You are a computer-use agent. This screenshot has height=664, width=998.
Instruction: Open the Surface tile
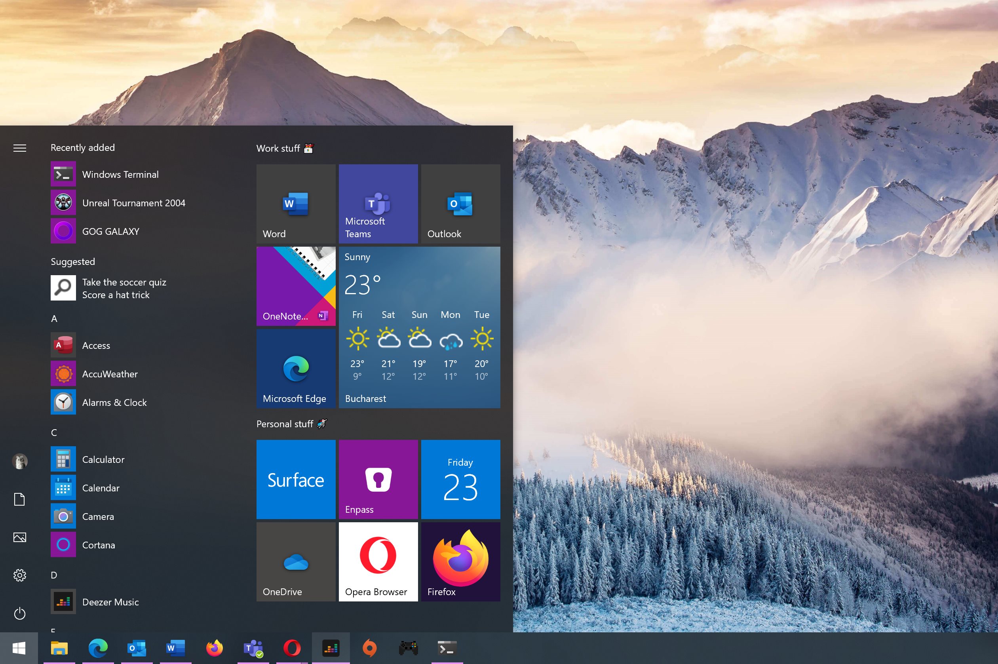(x=296, y=479)
